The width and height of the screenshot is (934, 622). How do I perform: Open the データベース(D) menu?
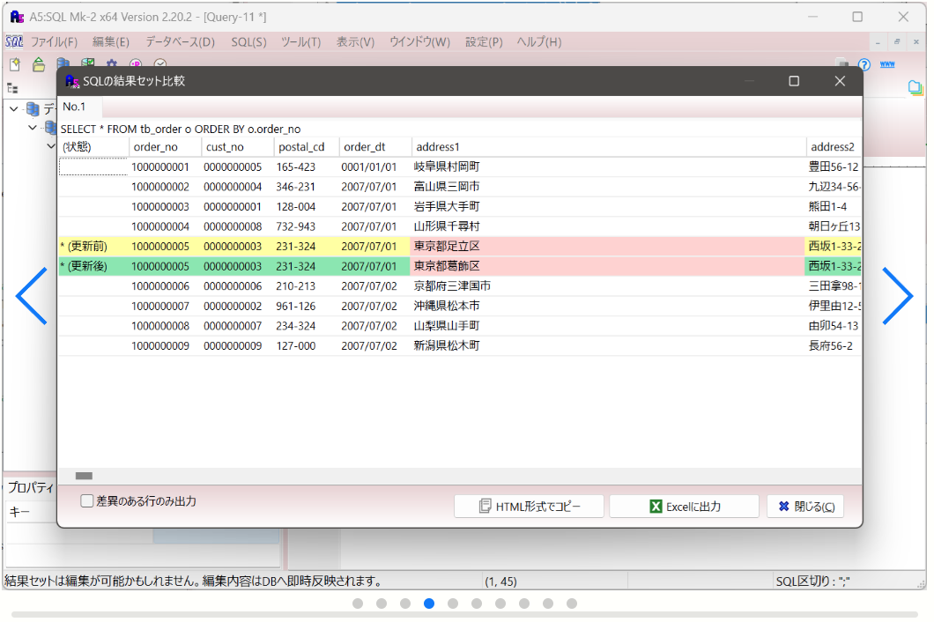[x=180, y=41]
